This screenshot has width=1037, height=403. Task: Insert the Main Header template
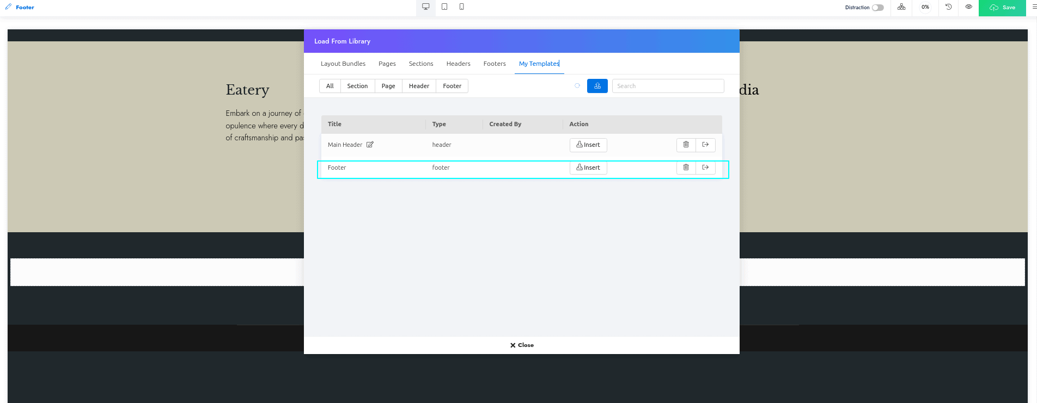pyautogui.click(x=588, y=145)
